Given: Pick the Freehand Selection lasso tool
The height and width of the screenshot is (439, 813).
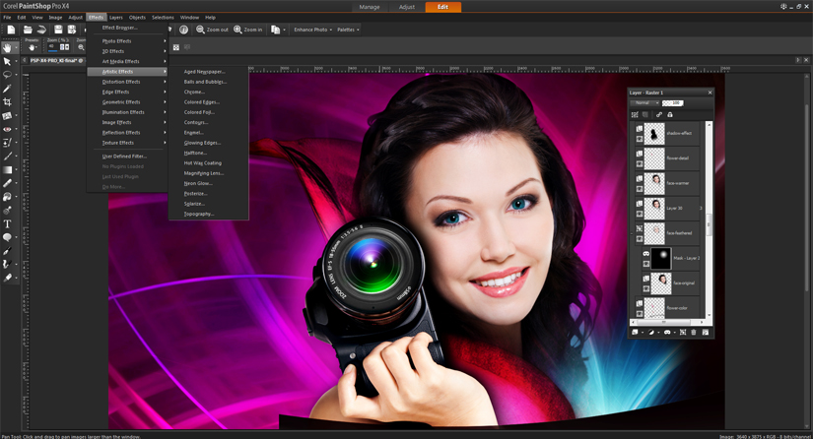Looking at the screenshot, I should coord(7,75).
